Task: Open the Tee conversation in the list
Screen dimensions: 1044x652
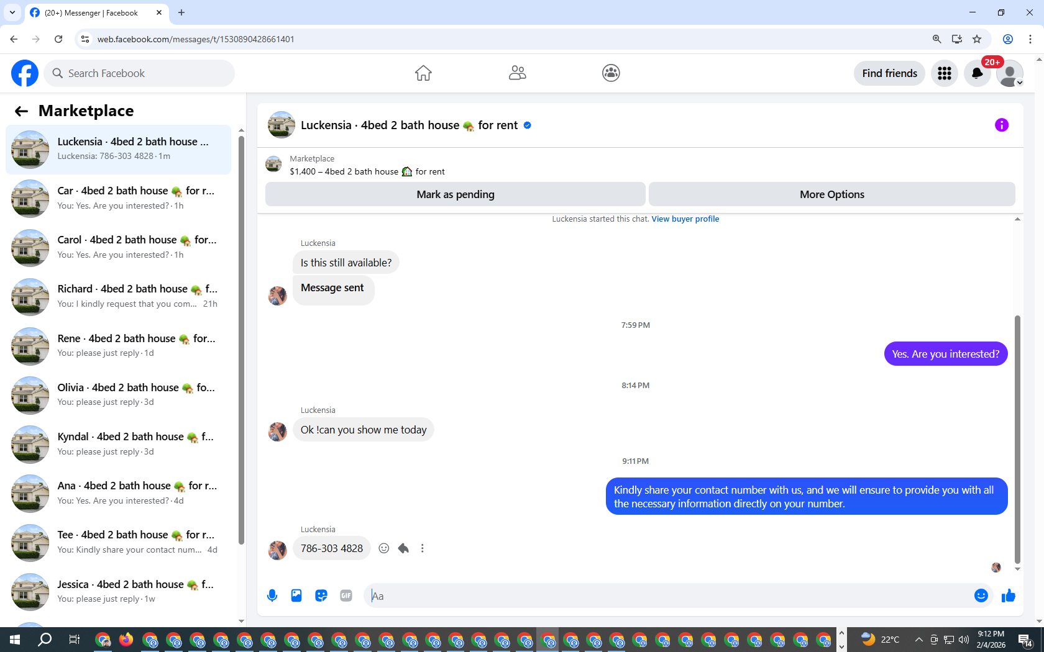Action: point(118,543)
